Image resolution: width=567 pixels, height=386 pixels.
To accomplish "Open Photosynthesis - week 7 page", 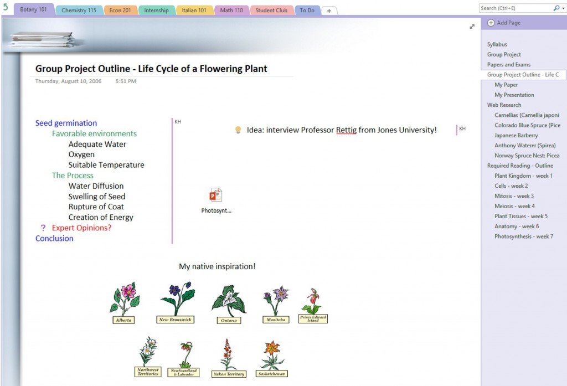I will click(523, 236).
